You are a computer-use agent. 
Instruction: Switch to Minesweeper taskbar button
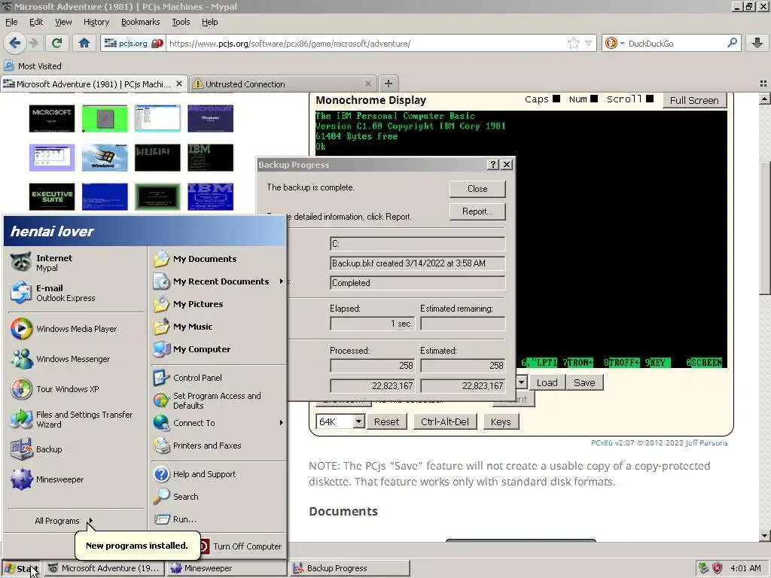pyautogui.click(x=226, y=569)
